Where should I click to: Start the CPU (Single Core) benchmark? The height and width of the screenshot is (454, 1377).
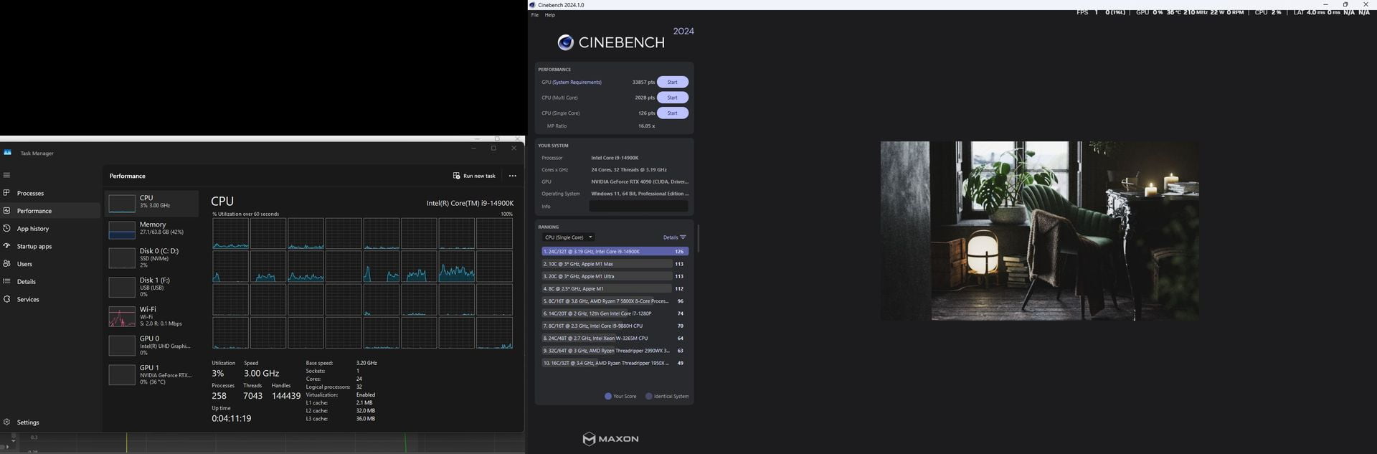673,113
